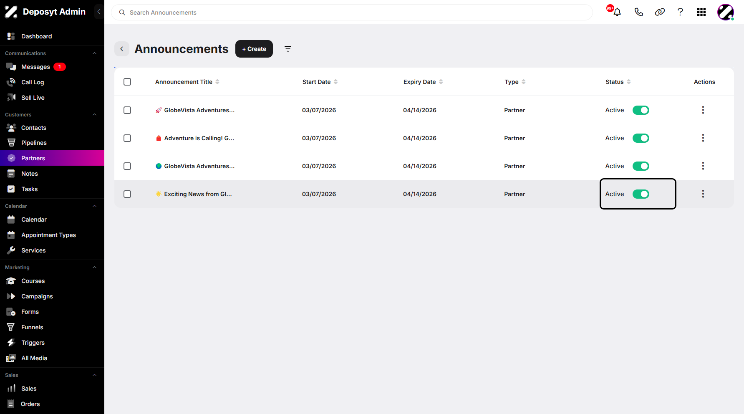Open the notifications bell icon
The height and width of the screenshot is (414, 744).
tap(617, 12)
